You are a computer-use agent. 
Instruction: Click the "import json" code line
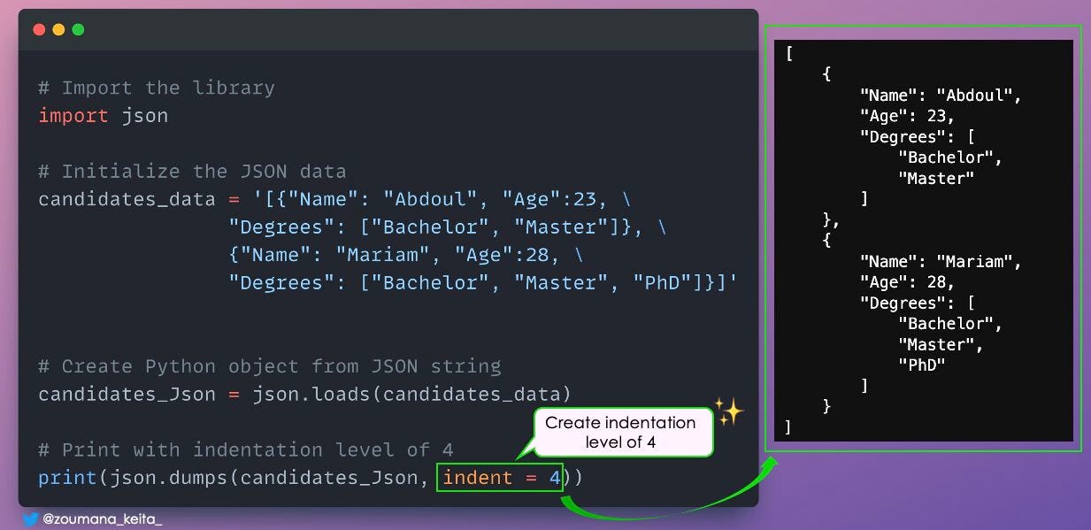(103, 116)
